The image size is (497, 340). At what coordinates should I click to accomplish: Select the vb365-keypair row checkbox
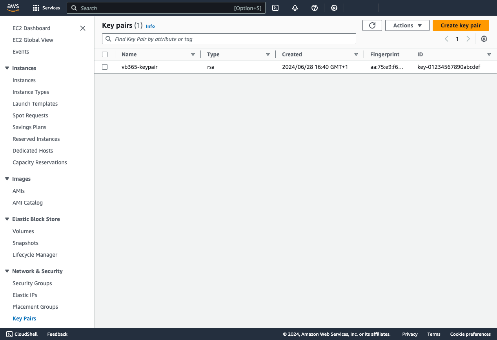click(x=105, y=67)
